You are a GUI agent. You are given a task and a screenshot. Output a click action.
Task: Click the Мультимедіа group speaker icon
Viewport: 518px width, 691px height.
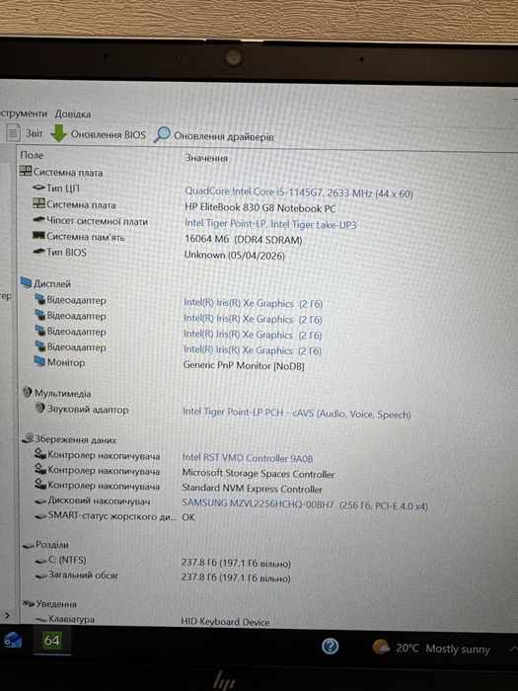[x=28, y=392]
